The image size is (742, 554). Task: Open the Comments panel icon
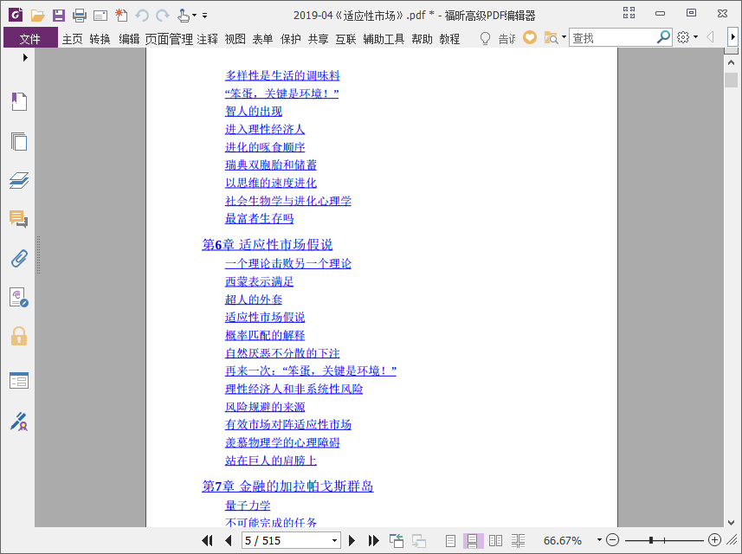(19, 219)
